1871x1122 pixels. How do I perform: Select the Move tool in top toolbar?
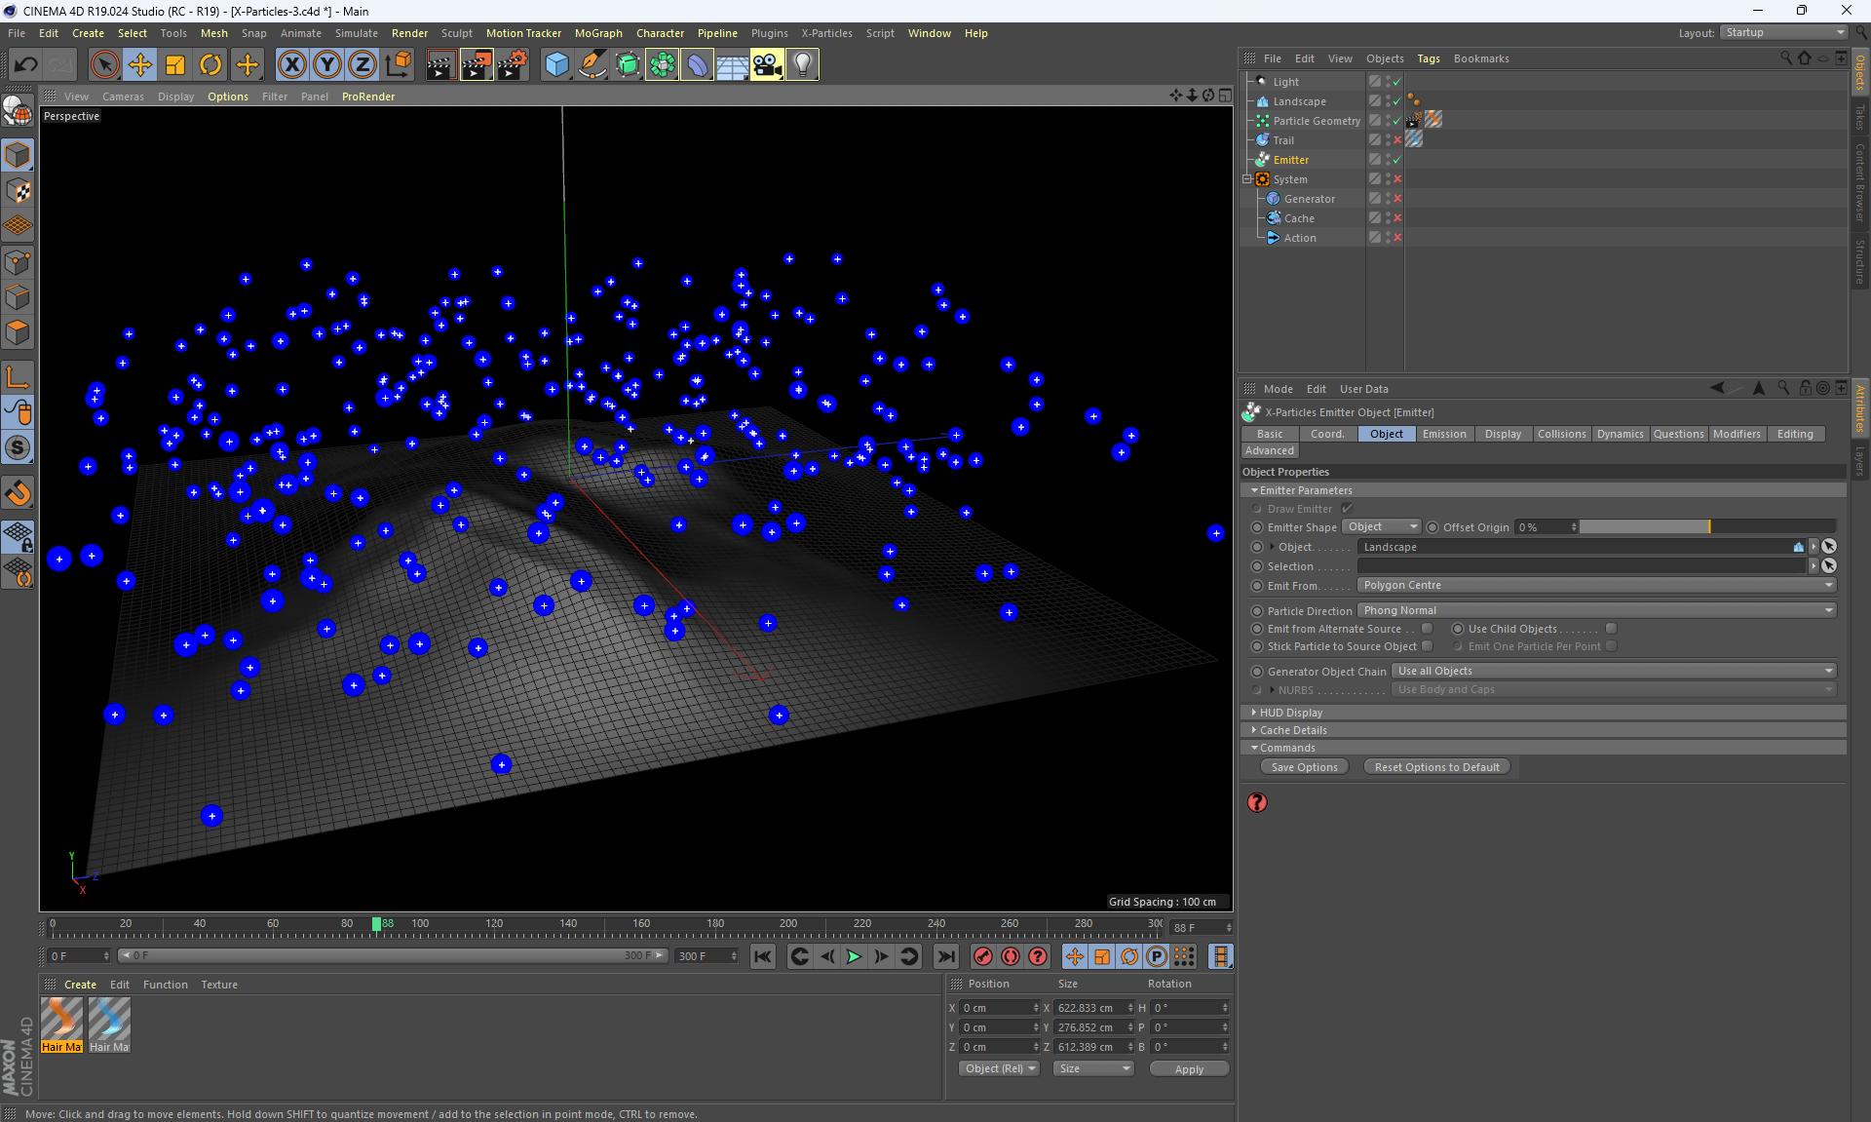[140, 64]
